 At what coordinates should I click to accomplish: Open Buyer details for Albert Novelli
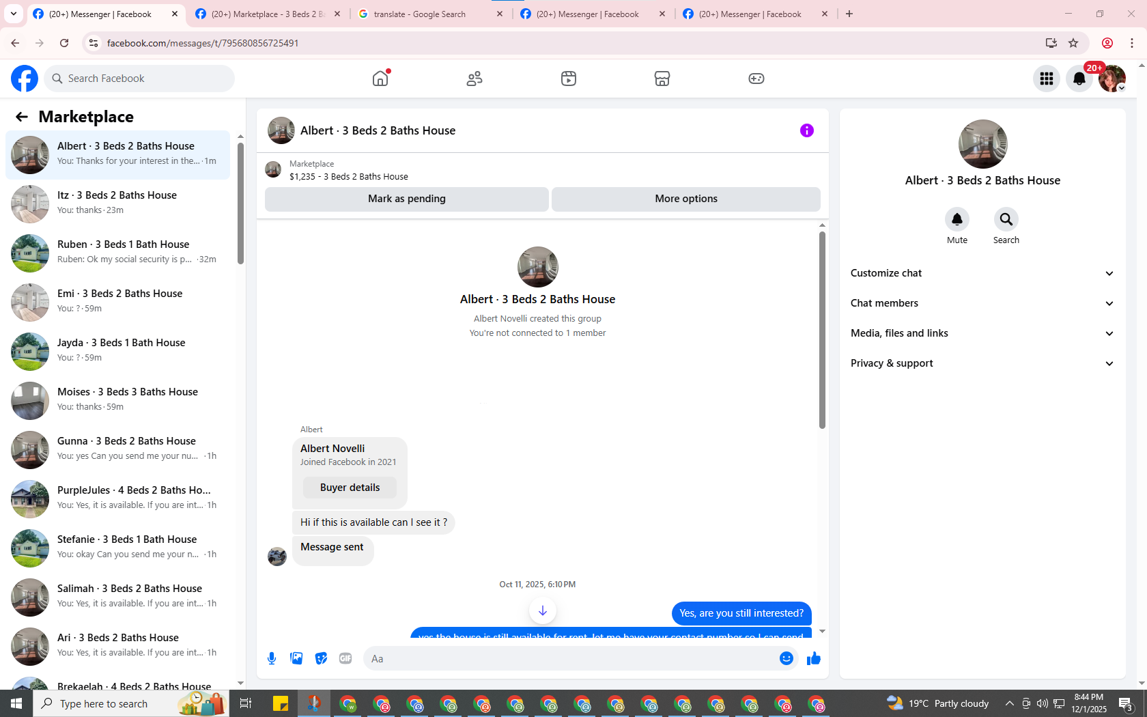click(x=350, y=488)
